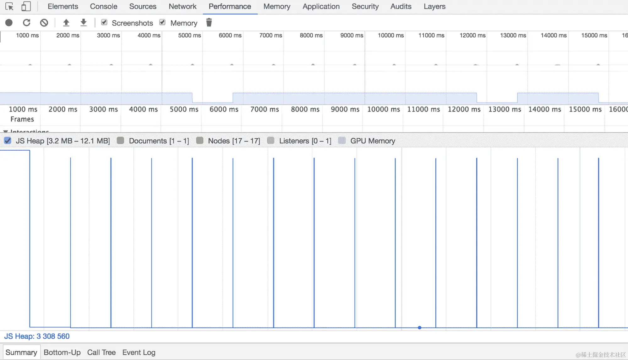Enable the Nodes counter checkbox
This screenshot has height=360, width=628.
[200, 141]
